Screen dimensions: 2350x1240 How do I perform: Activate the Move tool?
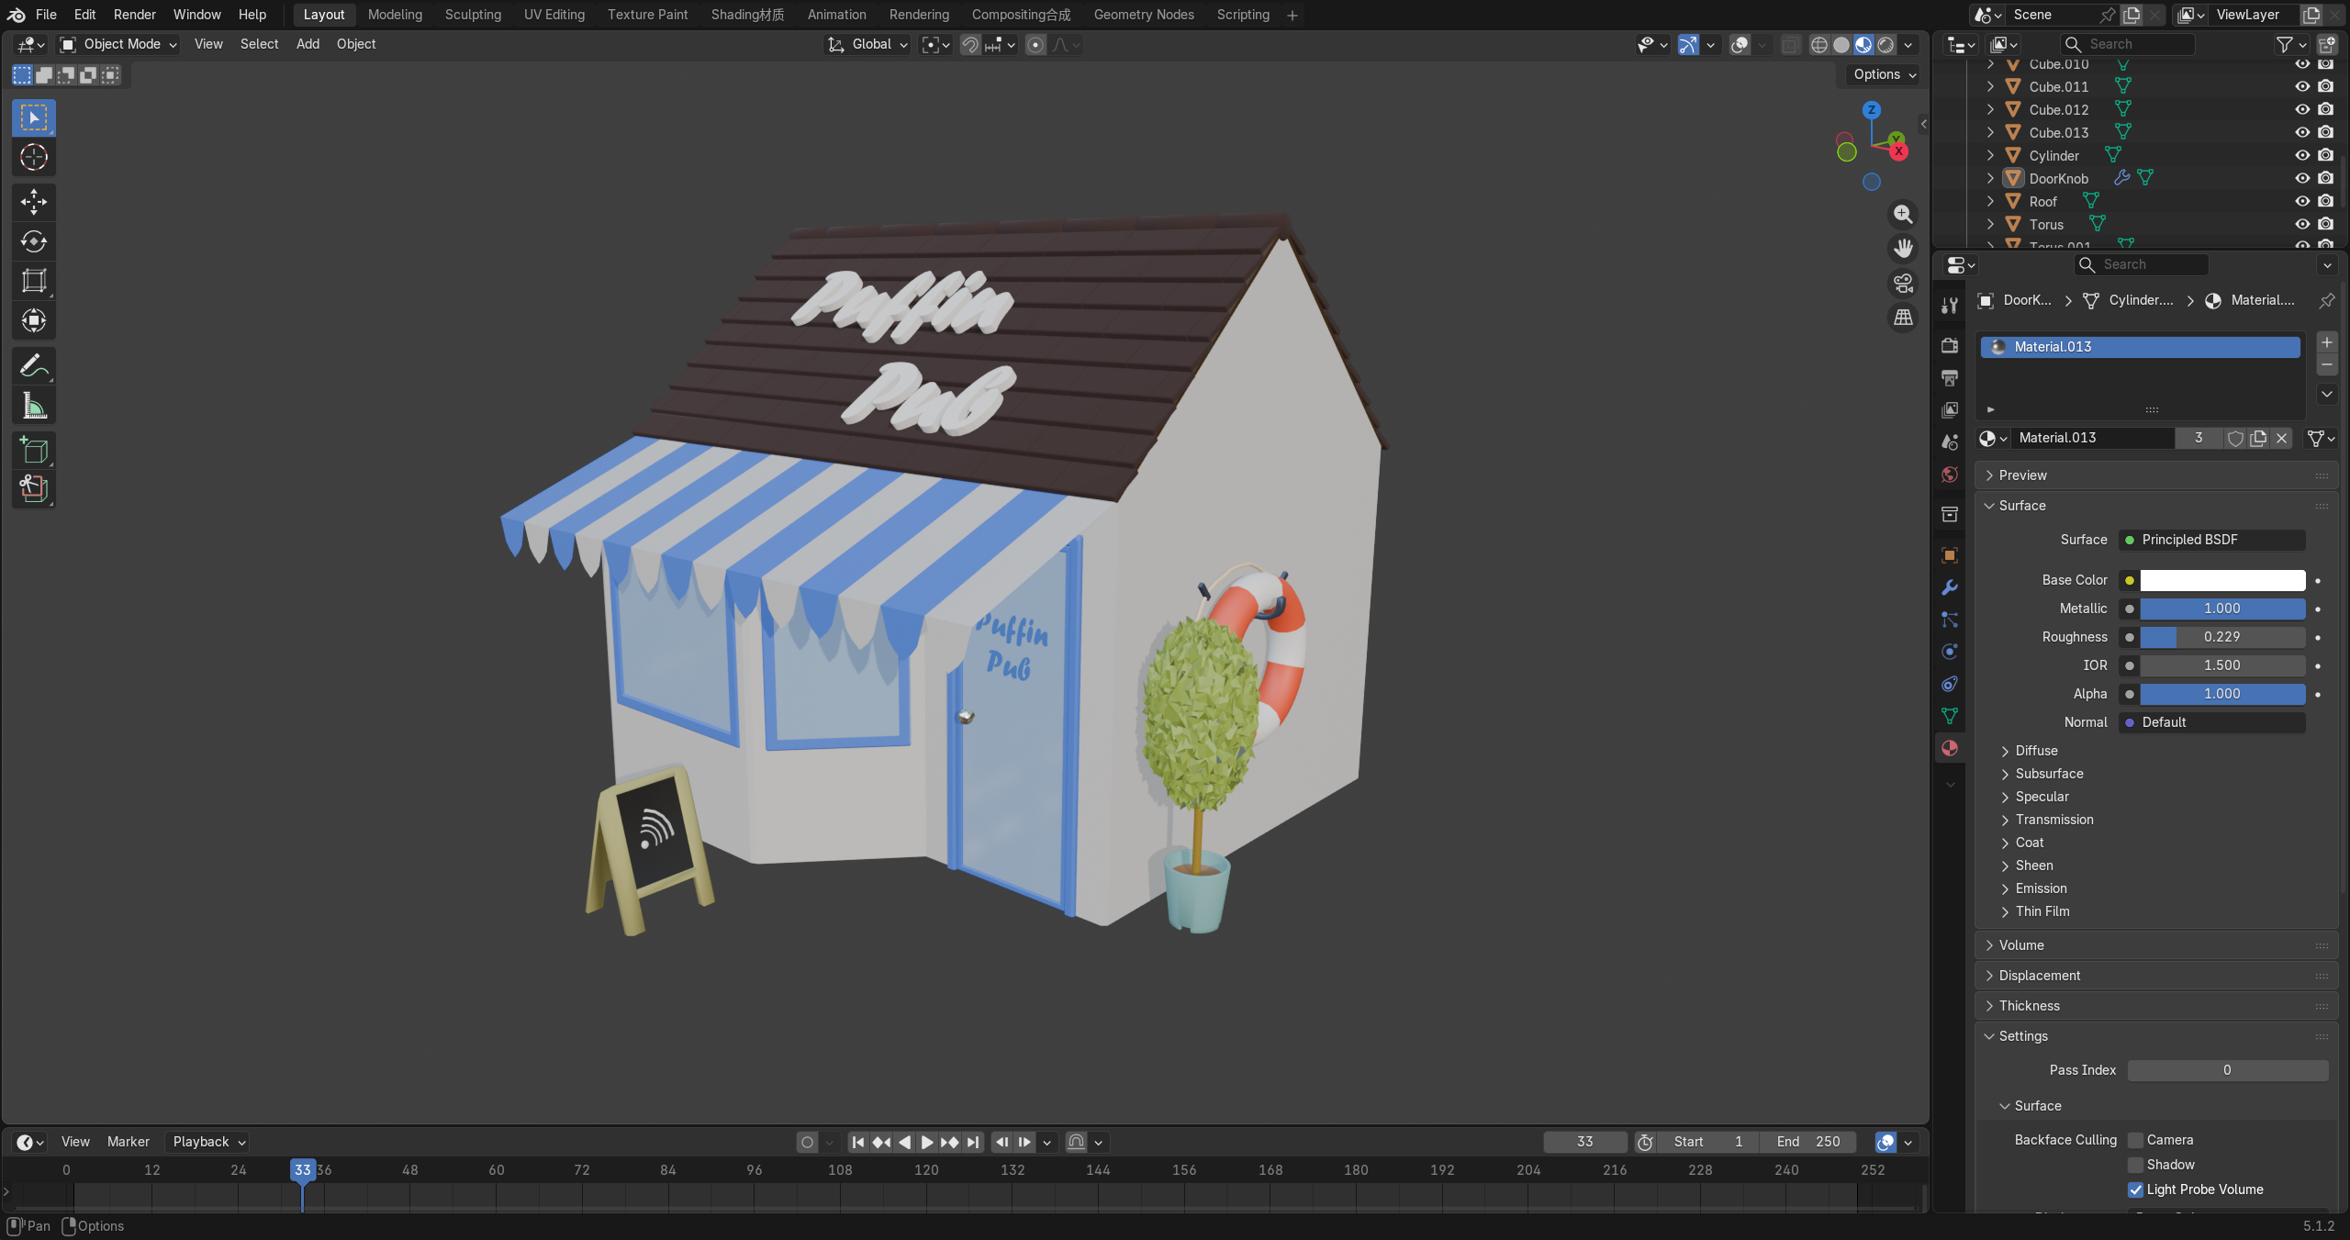click(34, 201)
